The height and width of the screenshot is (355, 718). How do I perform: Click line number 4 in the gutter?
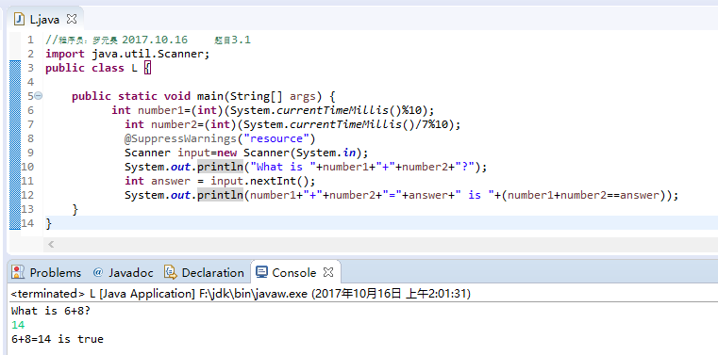coord(30,82)
